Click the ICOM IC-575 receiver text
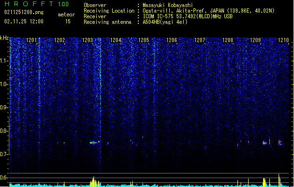 pos(187,16)
